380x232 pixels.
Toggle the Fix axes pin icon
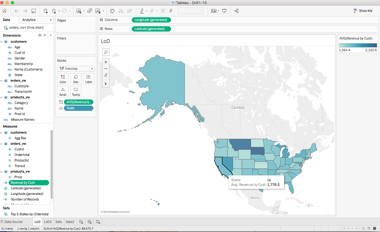pos(106,76)
